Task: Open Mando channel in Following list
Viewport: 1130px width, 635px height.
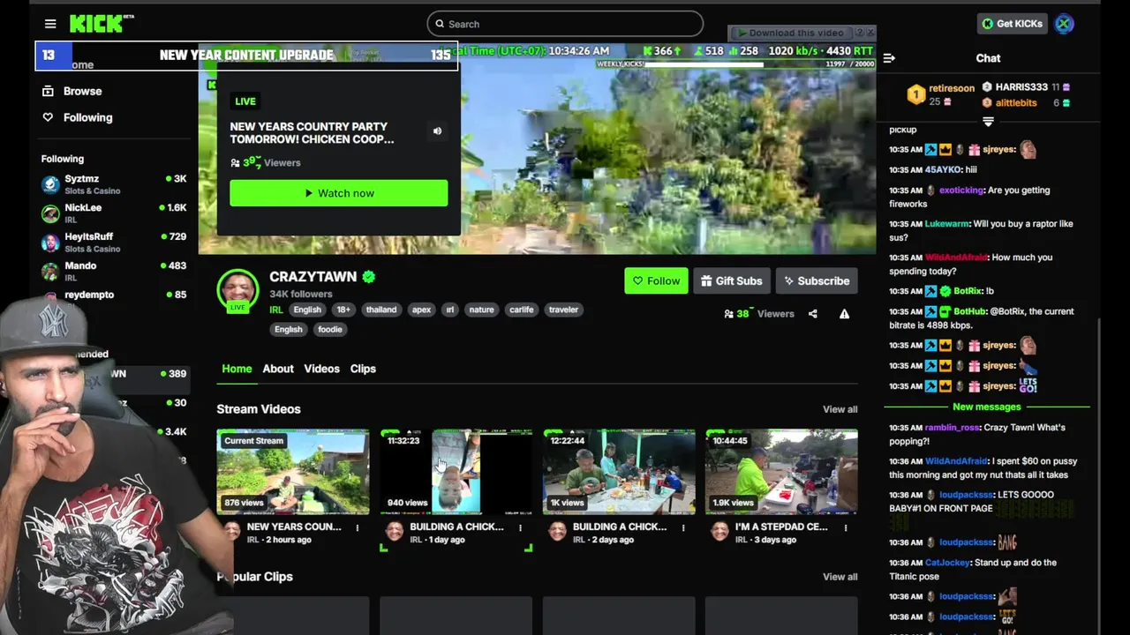Action: [114, 272]
